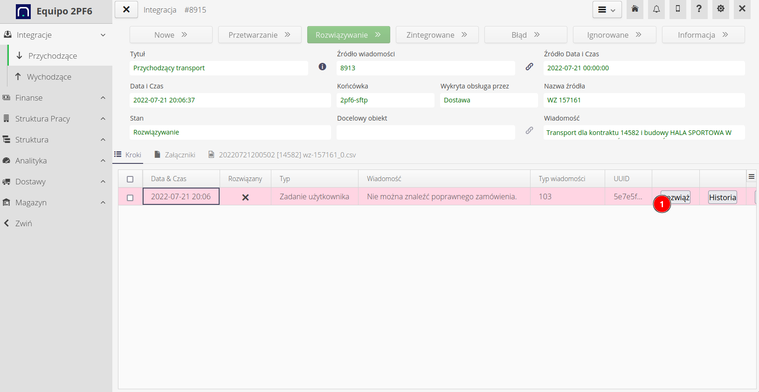Click the '2022-07-21 20:06' date cell
This screenshot has width=759, height=392.
pyautogui.click(x=181, y=196)
